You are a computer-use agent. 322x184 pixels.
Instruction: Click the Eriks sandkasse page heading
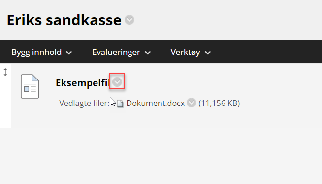click(64, 20)
